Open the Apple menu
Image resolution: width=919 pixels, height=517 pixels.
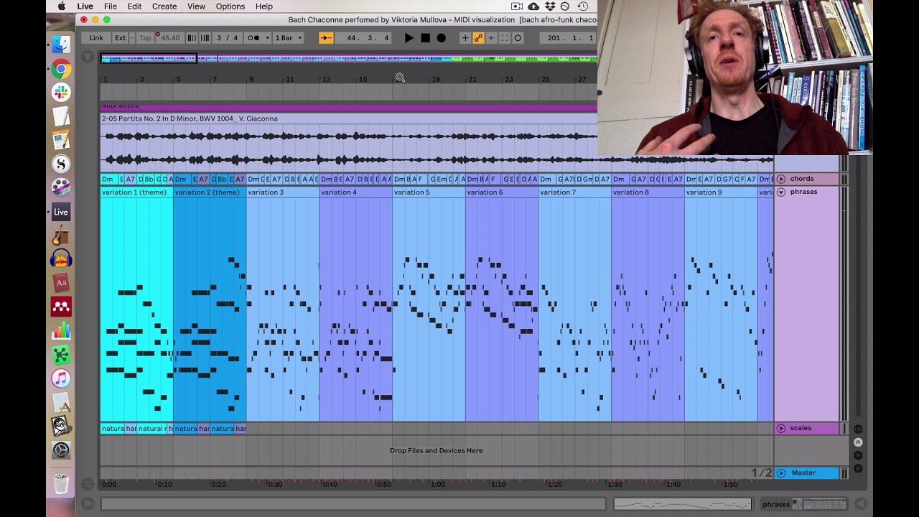[x=61, y=6]
